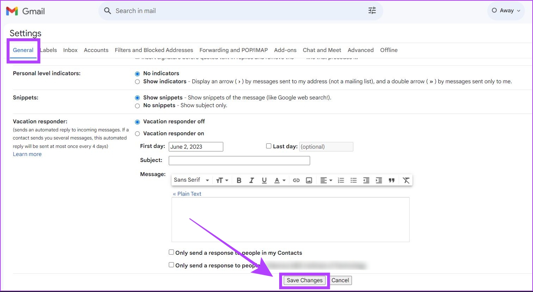This screenshot has height=292, width=533.
Task: Insert a link into the vacation message
Action: [x=296, y=180]
